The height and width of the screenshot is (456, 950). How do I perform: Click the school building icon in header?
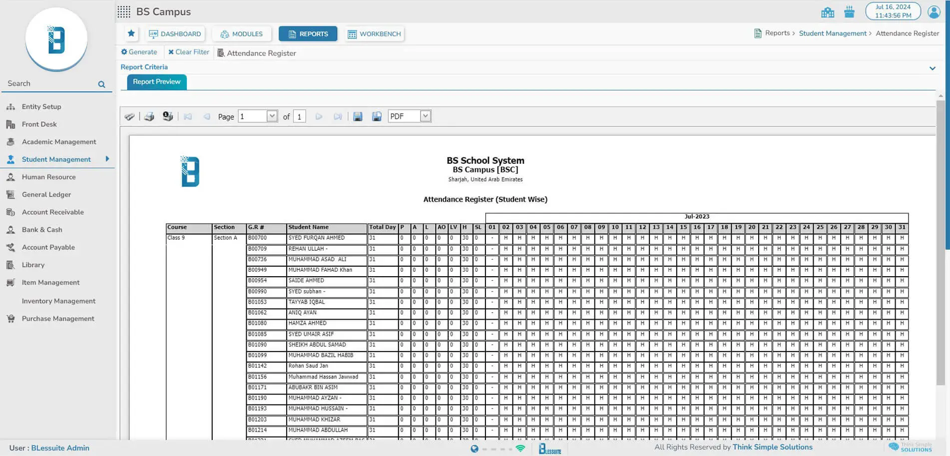coord(827,12)
